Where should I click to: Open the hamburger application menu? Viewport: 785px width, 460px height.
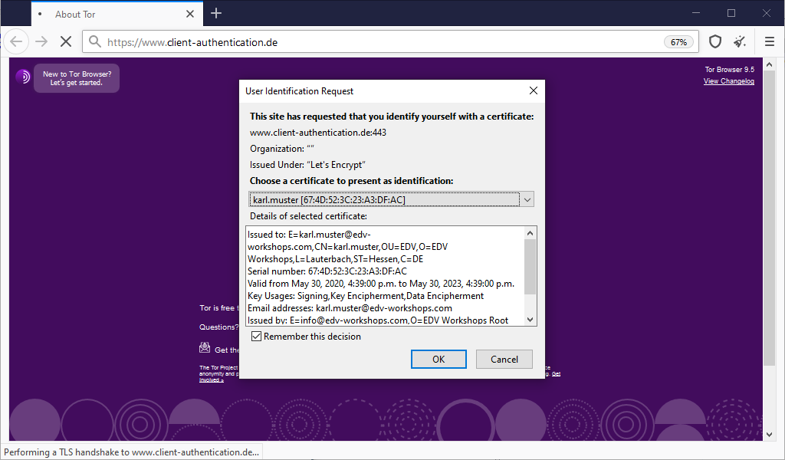[770, 41]
